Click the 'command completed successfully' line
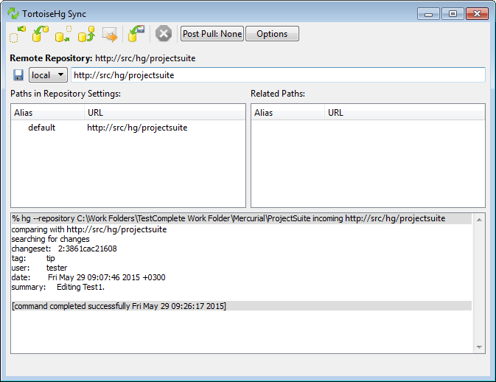496x382 pixels. [119, 306]
